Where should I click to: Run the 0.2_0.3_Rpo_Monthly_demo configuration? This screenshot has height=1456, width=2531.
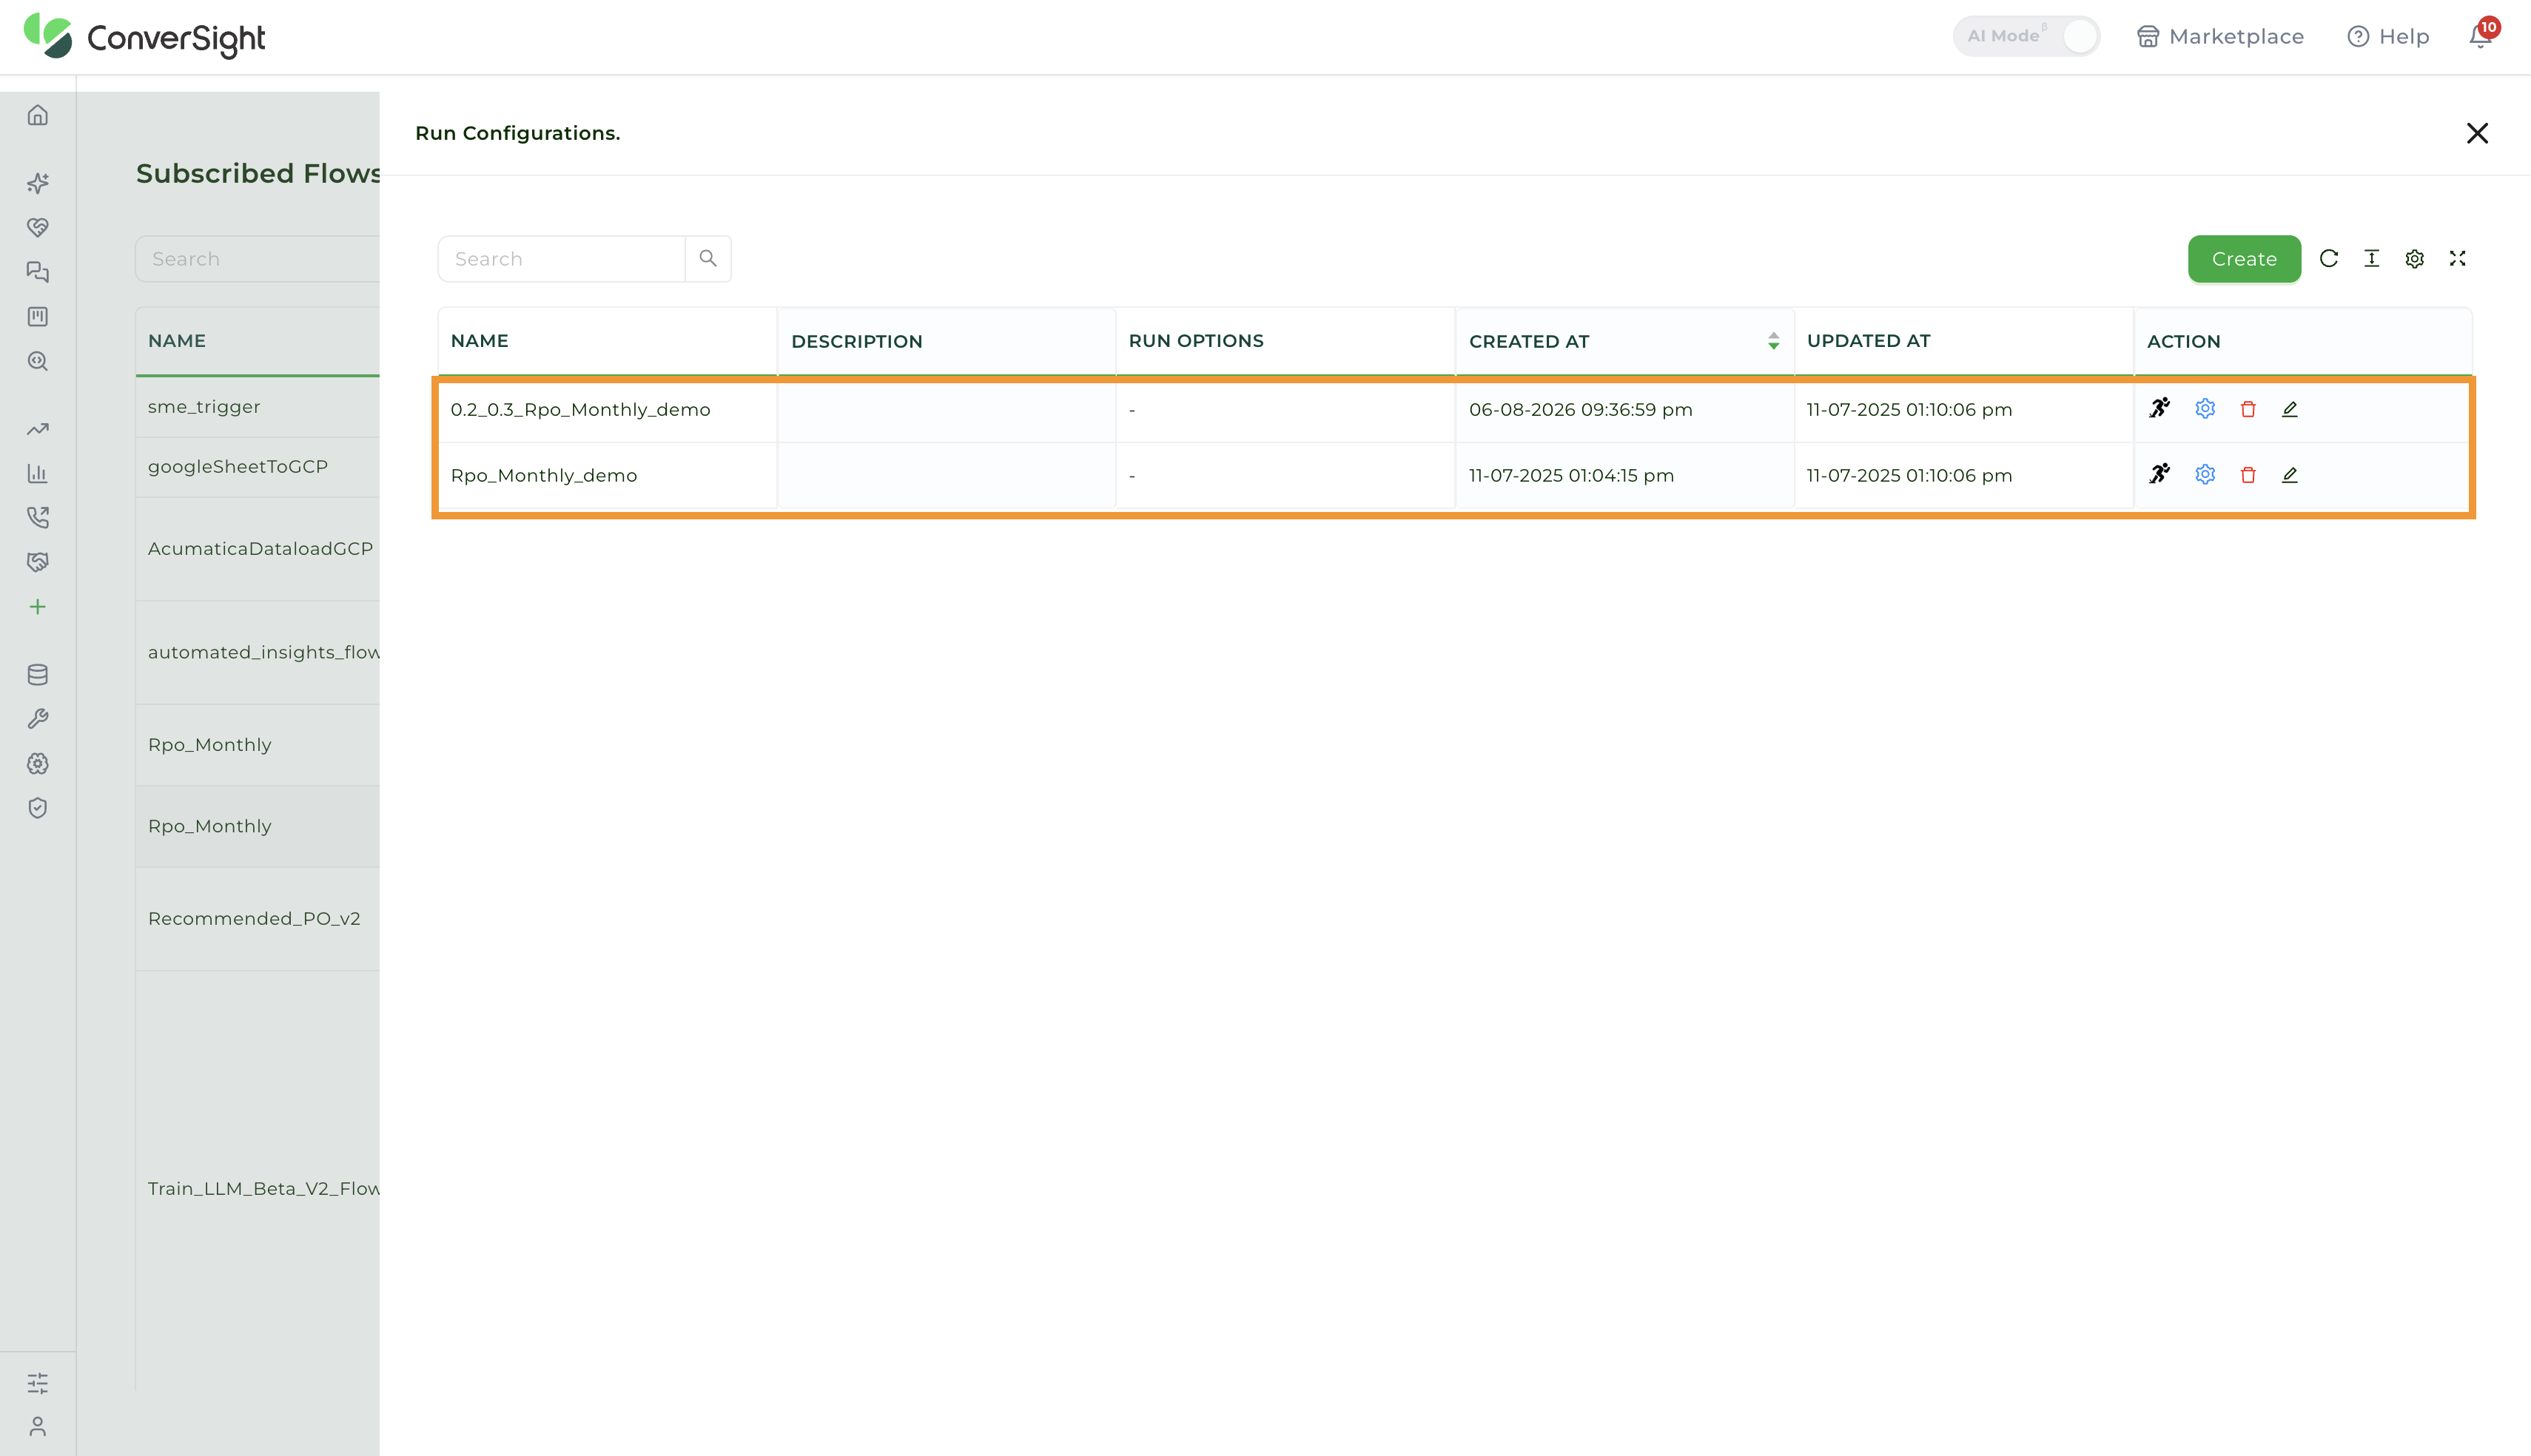tap(2160, 408)
